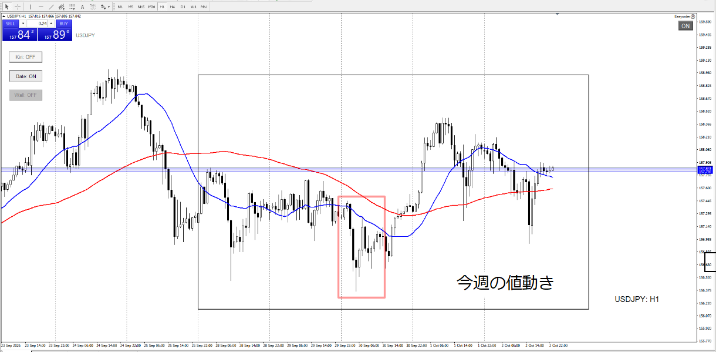
Task: Switch chart to M15 timeframe
Action: [x=141, y=7]
